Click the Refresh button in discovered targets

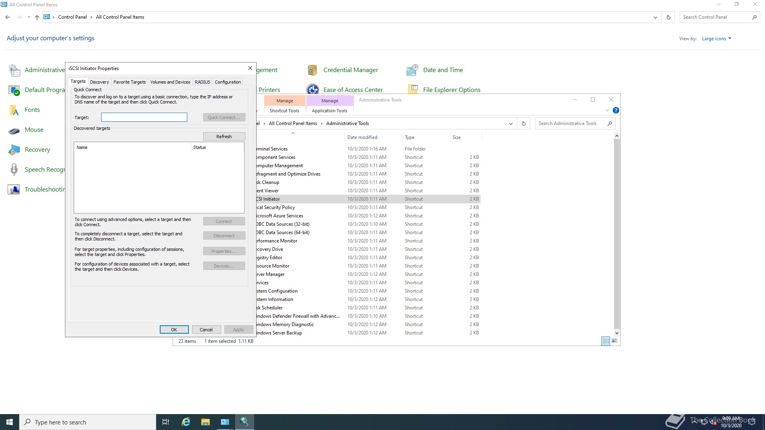click(224, 137)
